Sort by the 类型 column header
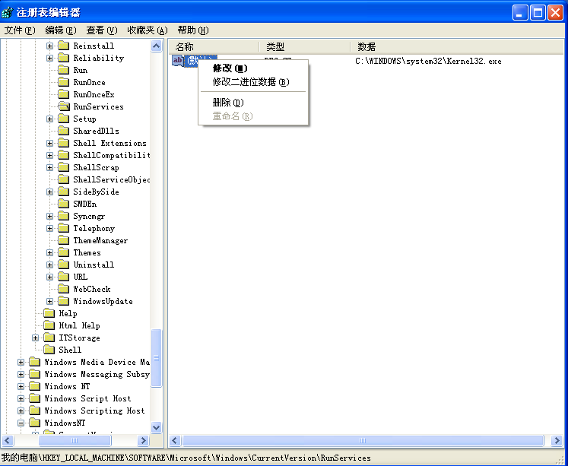 [x=305, y=46]
